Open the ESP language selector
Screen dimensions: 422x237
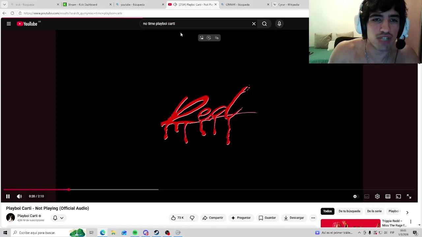tap(392, 233)
